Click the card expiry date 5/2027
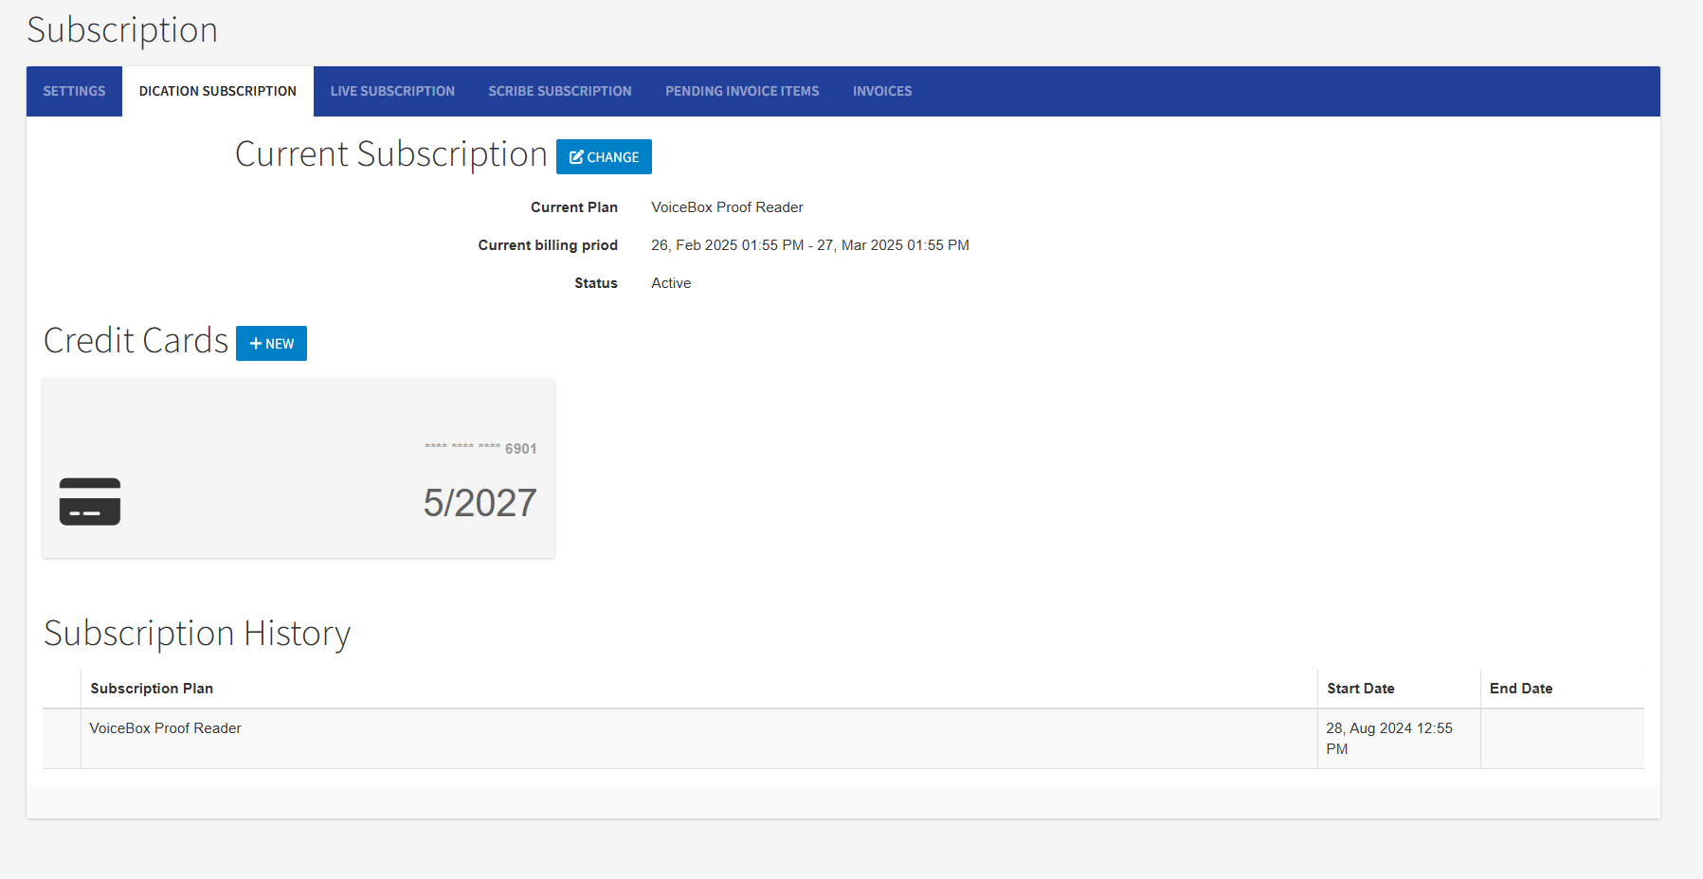Screen dimensions: 1703x879 480,503
